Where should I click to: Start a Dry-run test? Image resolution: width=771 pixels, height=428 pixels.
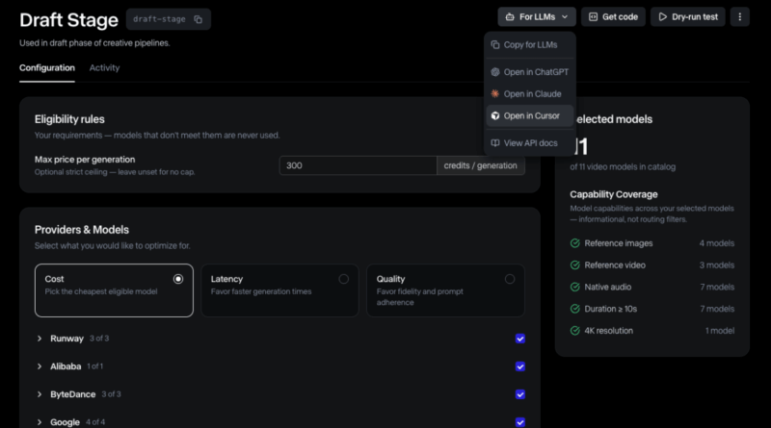pos(687,16)
